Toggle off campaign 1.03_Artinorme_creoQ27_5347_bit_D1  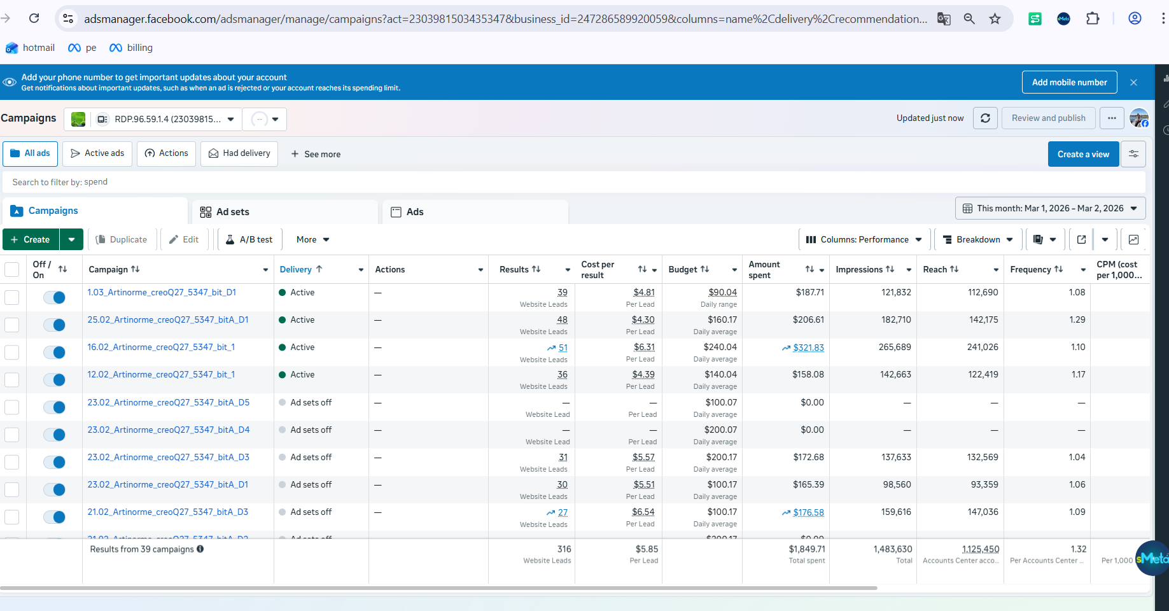coord(54,297)
